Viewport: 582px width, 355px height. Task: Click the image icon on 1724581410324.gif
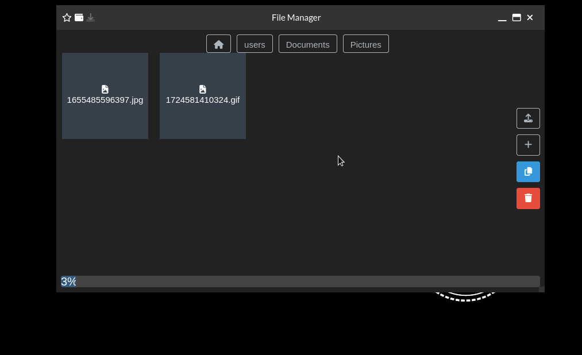203,89
